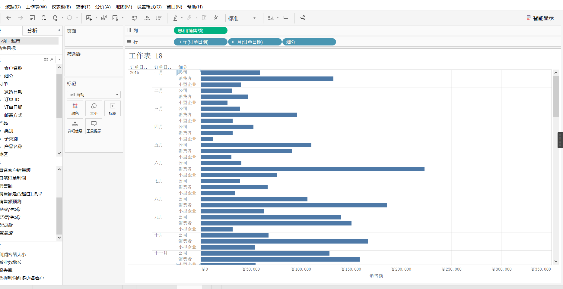Open the clear sheet dropdown arrow
Image resolution: width=563 pixels, height=289 pixels.
point(122,18)
